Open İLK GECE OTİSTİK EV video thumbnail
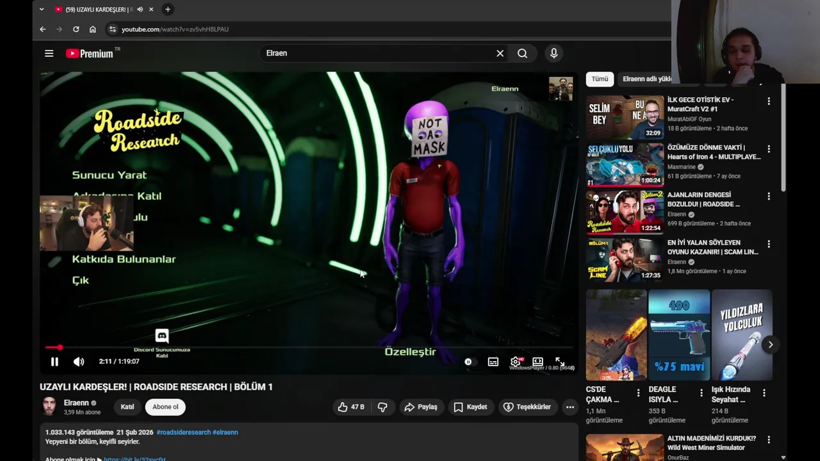The width and height of the screenshot is (820, 461). tap(625, 117)
